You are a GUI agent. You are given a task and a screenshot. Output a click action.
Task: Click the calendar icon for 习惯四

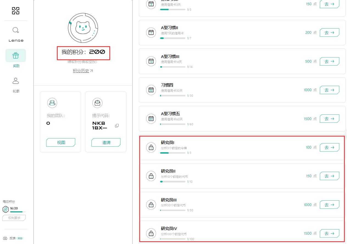[151, 90]
